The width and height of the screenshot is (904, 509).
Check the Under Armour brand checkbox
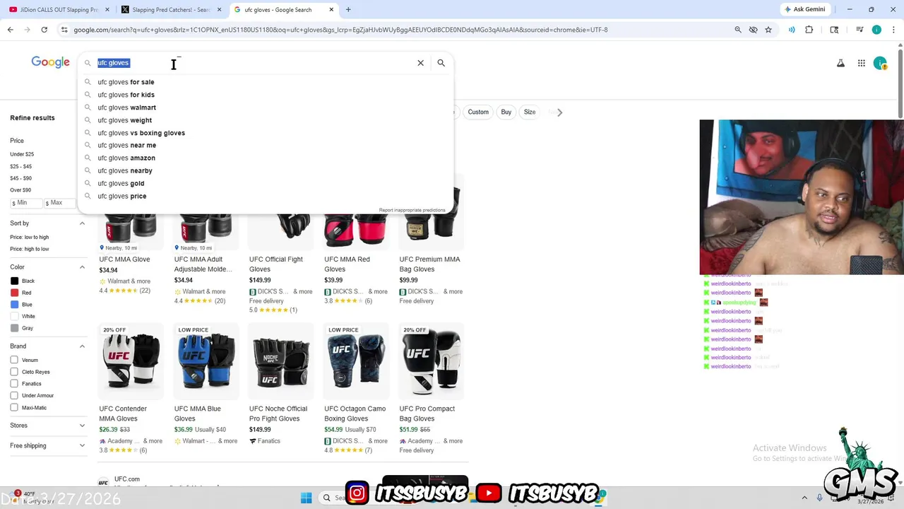click(x=14, y=395)
